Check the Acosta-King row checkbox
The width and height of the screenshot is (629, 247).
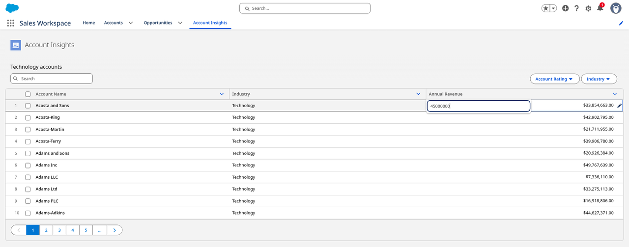(x=28, y=118)
